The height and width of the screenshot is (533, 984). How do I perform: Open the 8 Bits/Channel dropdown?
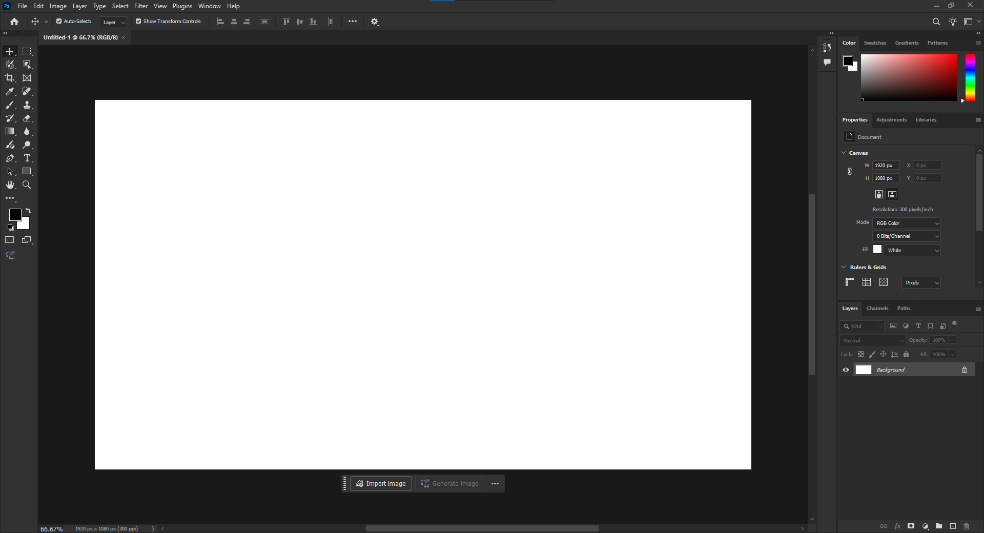[906, 236]
